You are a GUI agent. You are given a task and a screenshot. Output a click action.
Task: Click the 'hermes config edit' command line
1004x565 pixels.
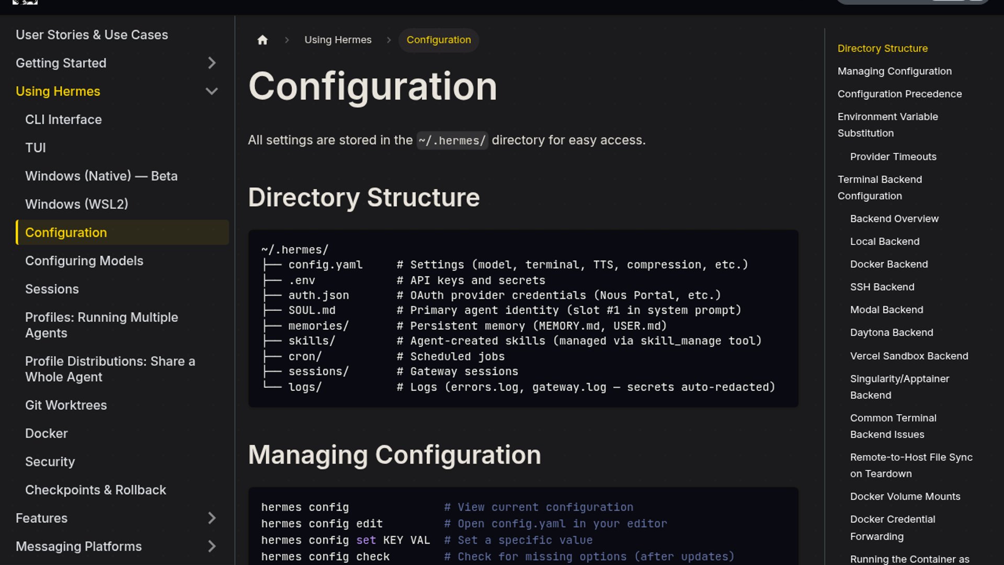(x=464, y=524)
